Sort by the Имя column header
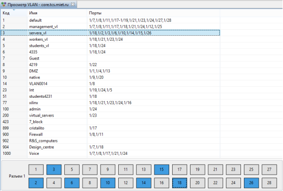 tap(57, 13)
